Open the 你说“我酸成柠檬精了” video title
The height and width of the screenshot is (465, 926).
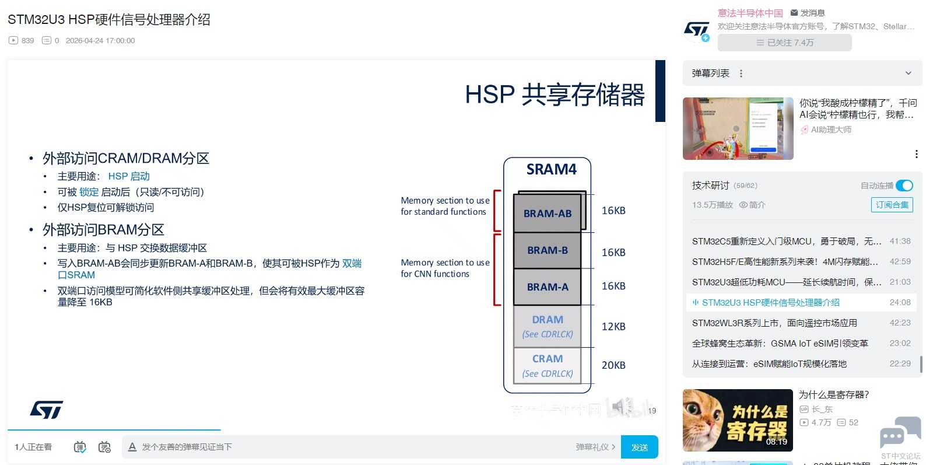[858, 109]
